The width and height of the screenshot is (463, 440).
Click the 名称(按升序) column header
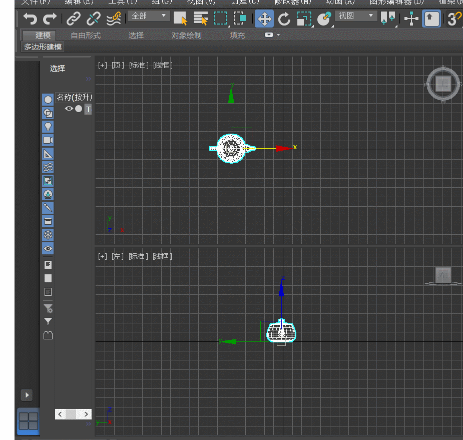click(74, 97)
